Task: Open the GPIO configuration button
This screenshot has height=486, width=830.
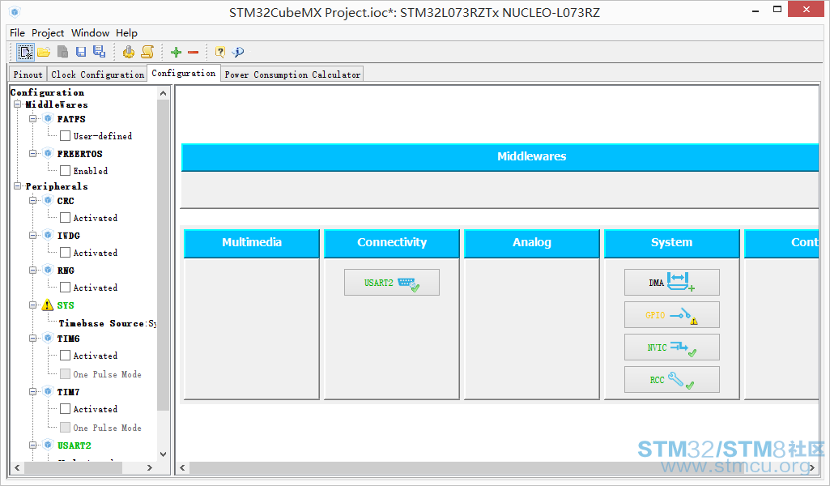Action: pyautogui.click(x=672, y=315)
